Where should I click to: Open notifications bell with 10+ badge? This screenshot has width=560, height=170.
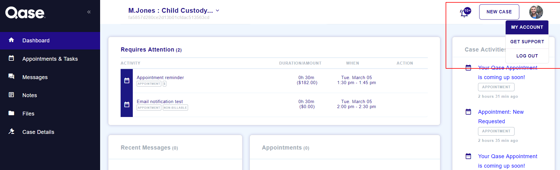tap(465, 12)
